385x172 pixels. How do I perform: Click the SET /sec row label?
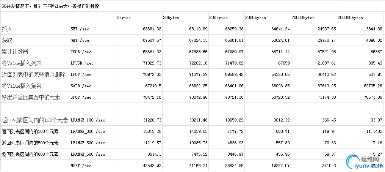point(80,29)
